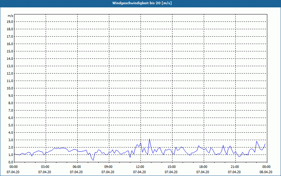The image size is (281, 176).
Task: Click the highest wind-speed peak above 3,0
Action: (149, 139)
